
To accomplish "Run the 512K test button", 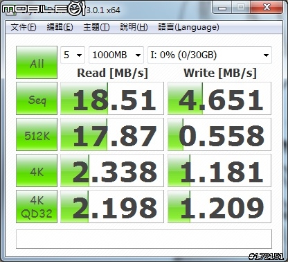I will (x=37, y=134).
